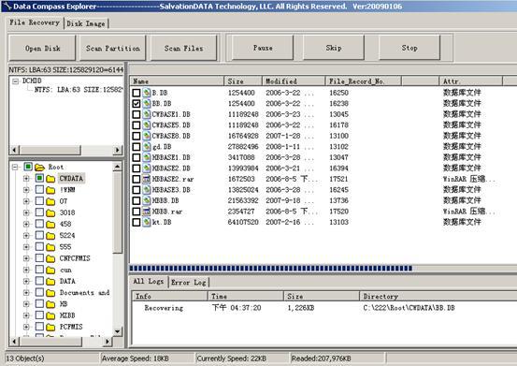Click the disk panel horizontal scrollbar thumb

(50, 150)
